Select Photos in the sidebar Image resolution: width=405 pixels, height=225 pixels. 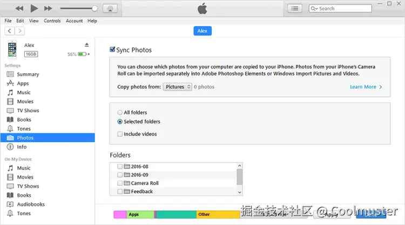click(x=48, y=138)
